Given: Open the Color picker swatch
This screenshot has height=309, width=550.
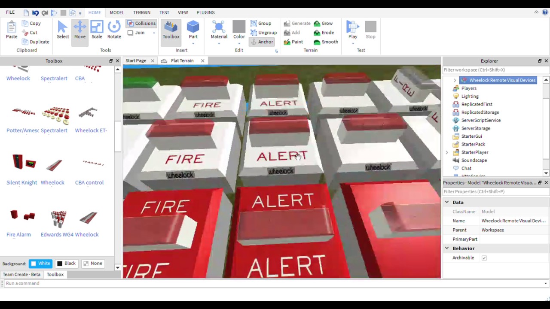Looking at the screenshot, I should 239,27.
